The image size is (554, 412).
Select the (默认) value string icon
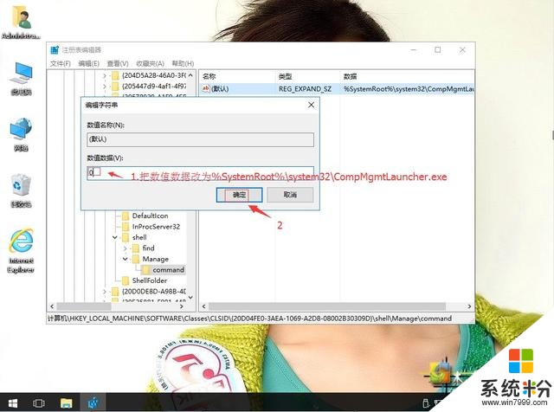pos(206,88)
